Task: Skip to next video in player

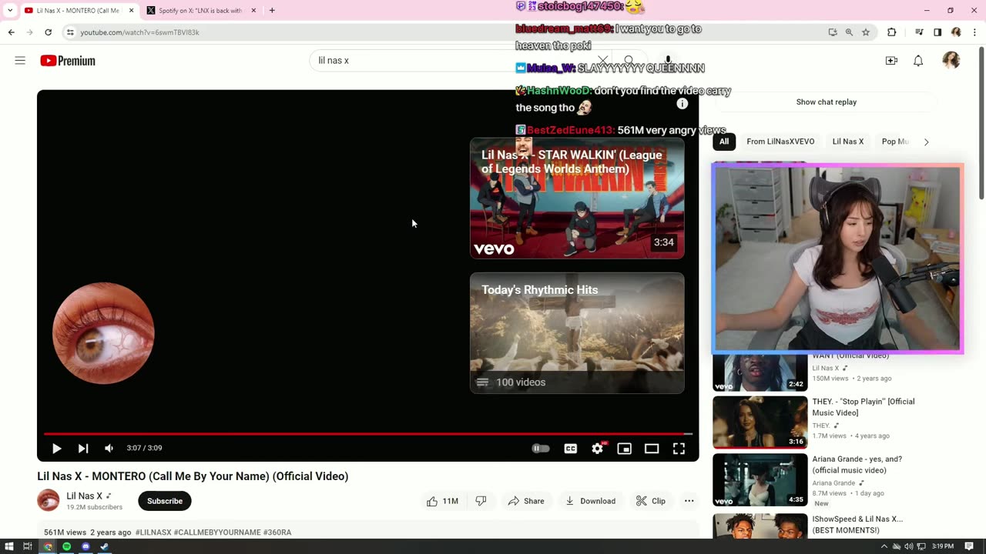Action: [83, 449]
